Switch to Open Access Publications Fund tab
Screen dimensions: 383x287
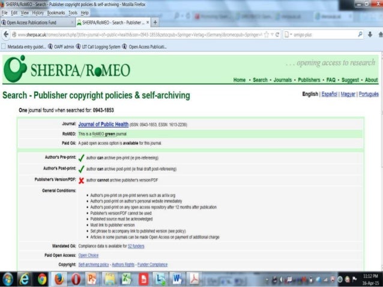[38, 22]
